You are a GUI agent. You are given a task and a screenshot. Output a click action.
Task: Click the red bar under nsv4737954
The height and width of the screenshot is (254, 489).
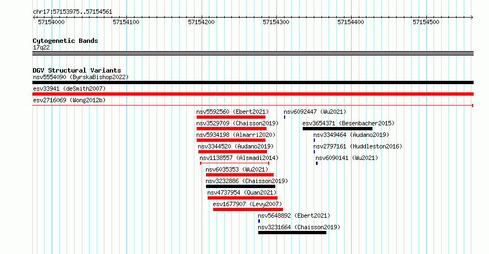[243, 198]
